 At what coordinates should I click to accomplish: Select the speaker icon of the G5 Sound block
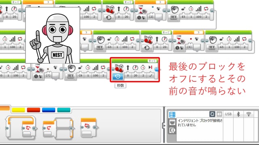tap(100, 39)
